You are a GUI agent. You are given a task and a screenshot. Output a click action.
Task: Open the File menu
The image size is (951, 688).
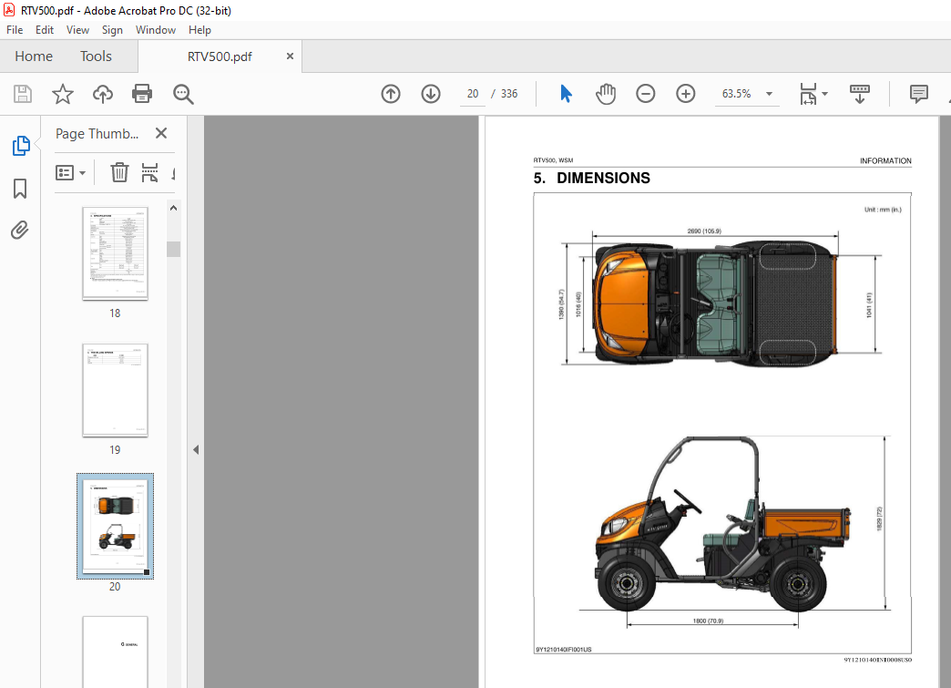point(15,30)
